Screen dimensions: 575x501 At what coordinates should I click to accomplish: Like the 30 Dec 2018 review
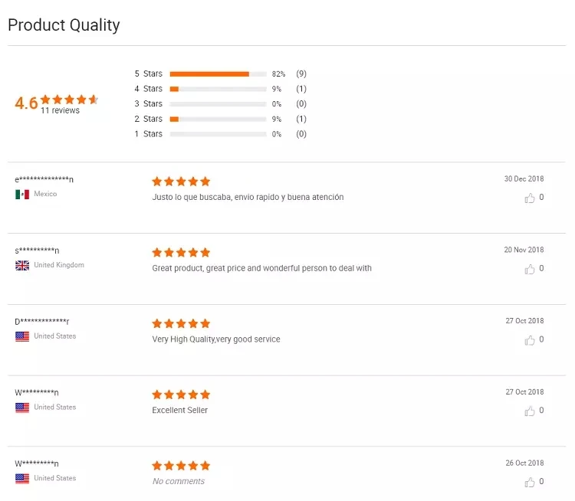(530, 198)
